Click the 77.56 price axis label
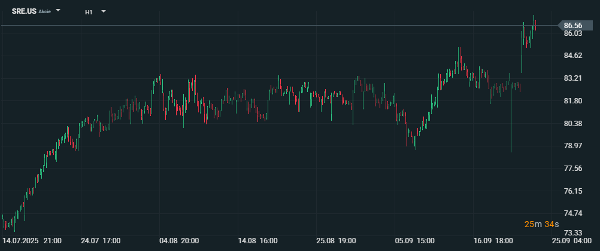 coord(573,168)
